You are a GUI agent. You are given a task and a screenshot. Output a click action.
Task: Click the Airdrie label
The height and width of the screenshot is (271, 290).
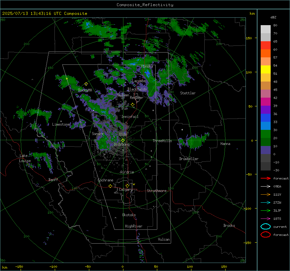[x=127, y=172]
